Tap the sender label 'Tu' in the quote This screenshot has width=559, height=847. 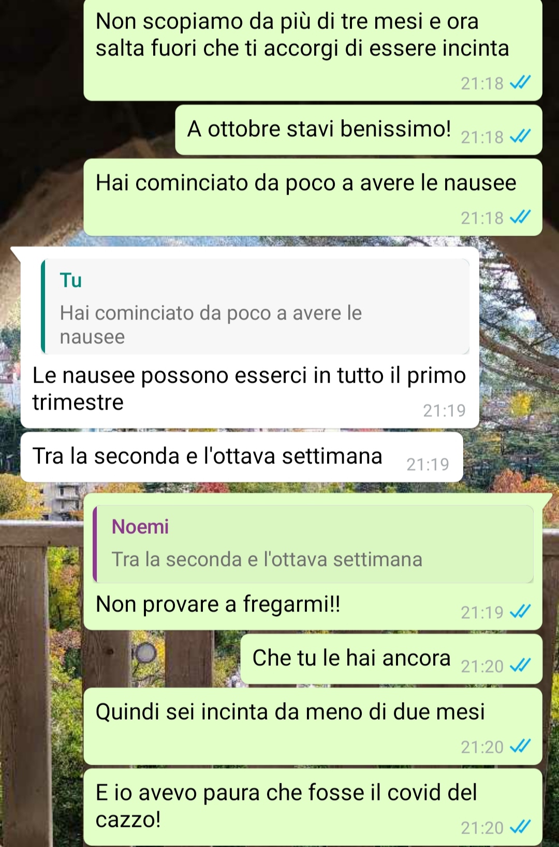pos(71,280)
